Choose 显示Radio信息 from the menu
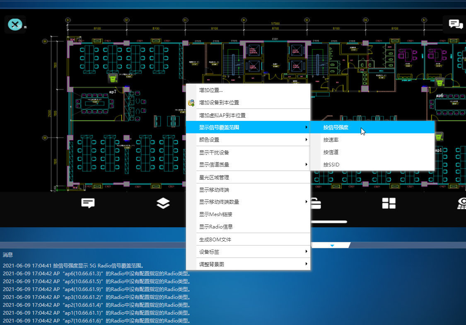 tap(248, 226)
